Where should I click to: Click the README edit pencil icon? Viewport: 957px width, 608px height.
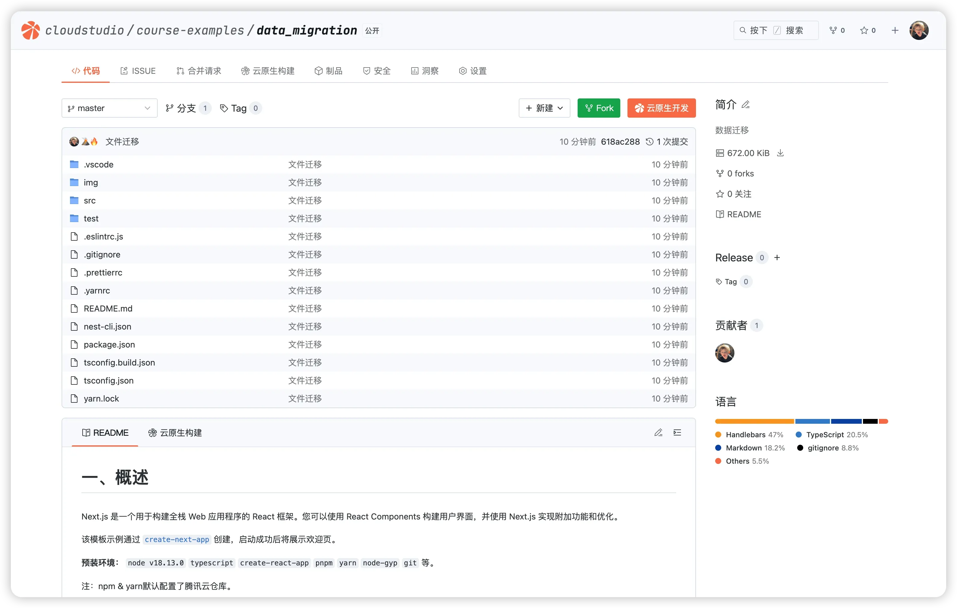coord(658,432)
